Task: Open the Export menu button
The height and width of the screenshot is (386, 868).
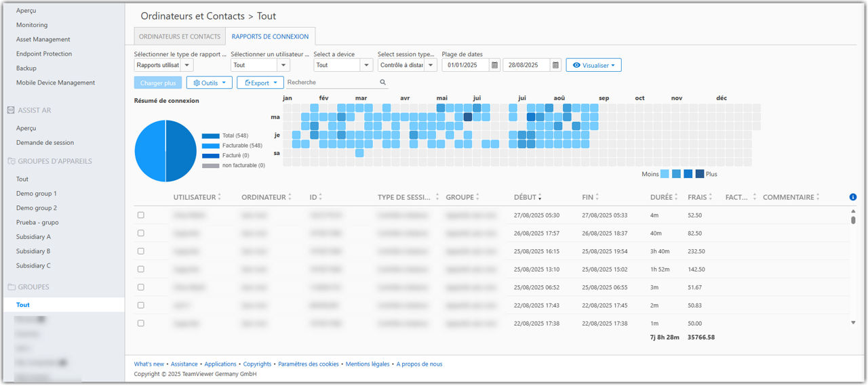Action: pyautogui.click(x=260, y=83)
